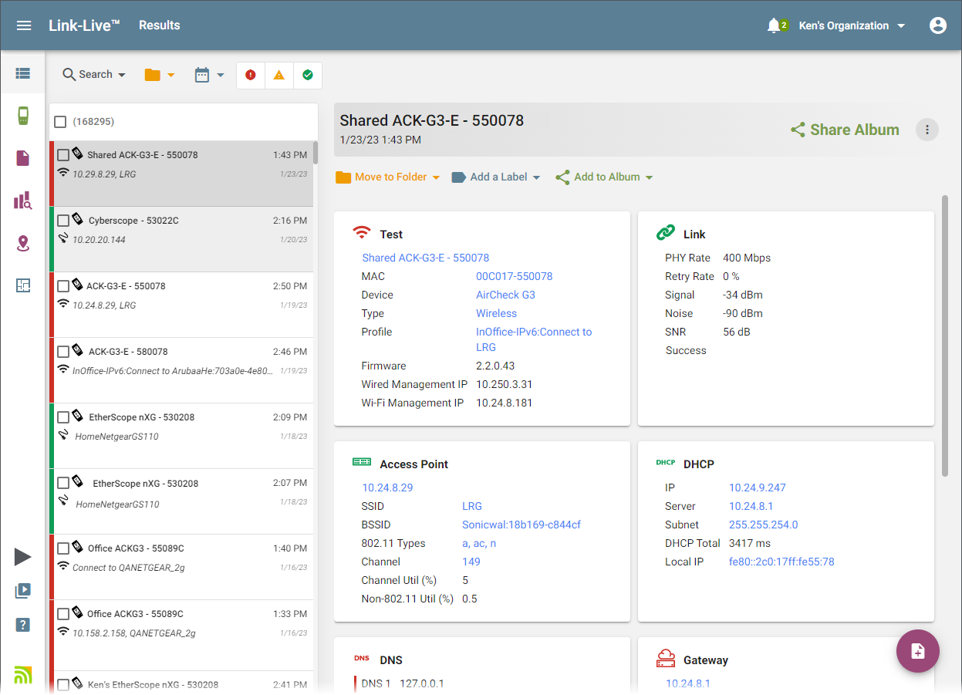962x695 pixels.
Task: Open the calendar date filter dropdown
Action: coord(209,75)
